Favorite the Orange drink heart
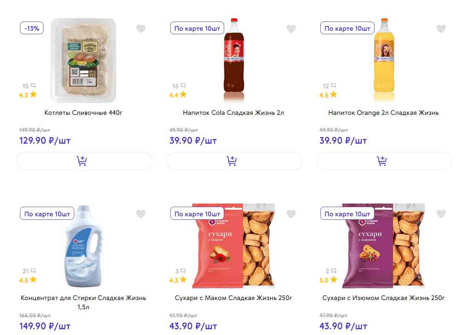Screen dimensions: 461x335 pos(441,29)
